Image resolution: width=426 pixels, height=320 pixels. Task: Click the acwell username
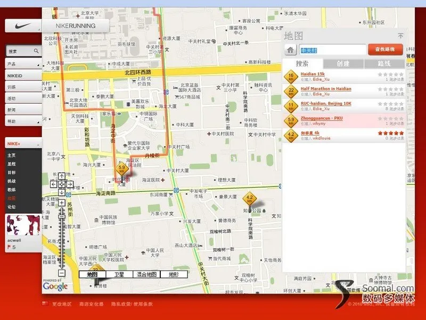[x=14, y=240]
